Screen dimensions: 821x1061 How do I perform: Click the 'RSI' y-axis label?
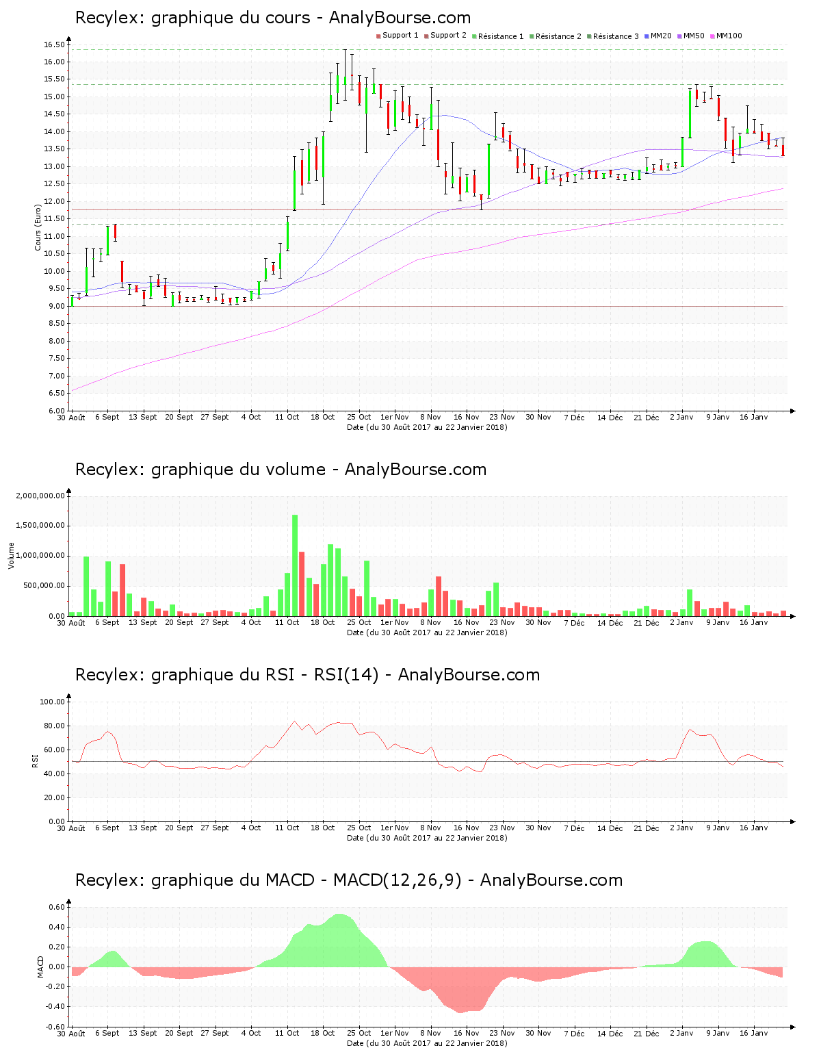click(35, 761)
